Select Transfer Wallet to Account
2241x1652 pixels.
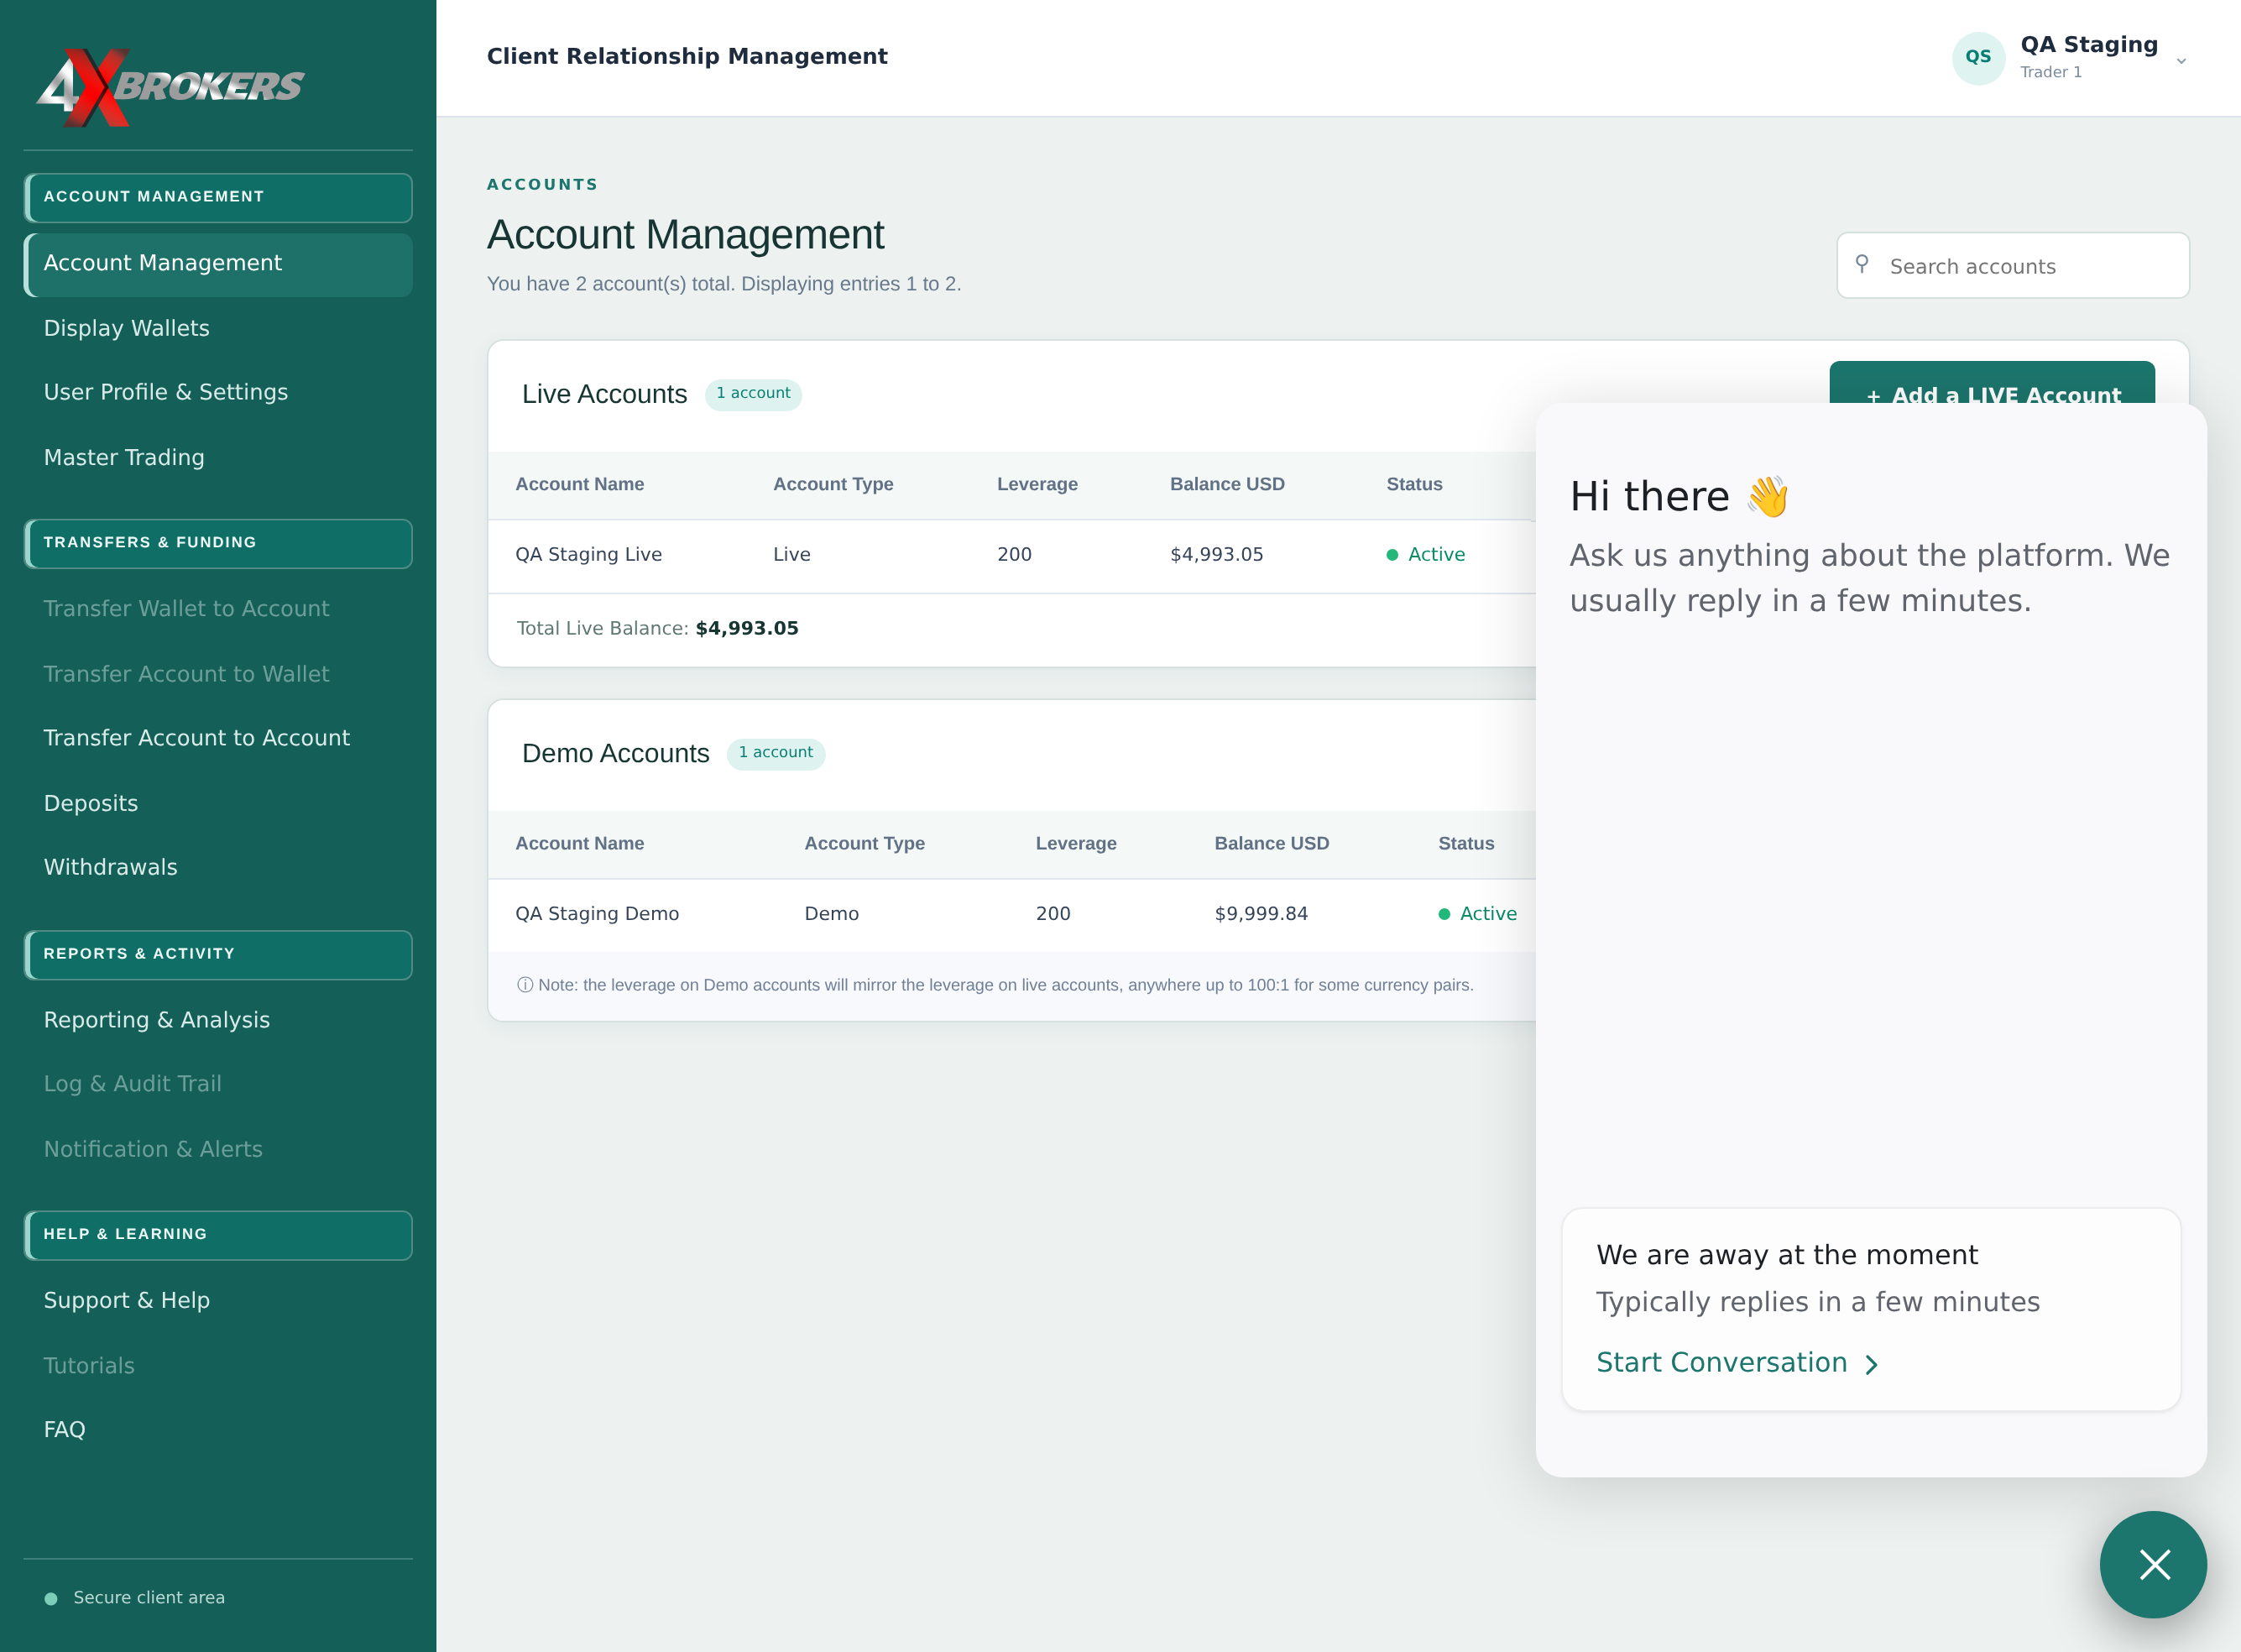tap(186, 608)
